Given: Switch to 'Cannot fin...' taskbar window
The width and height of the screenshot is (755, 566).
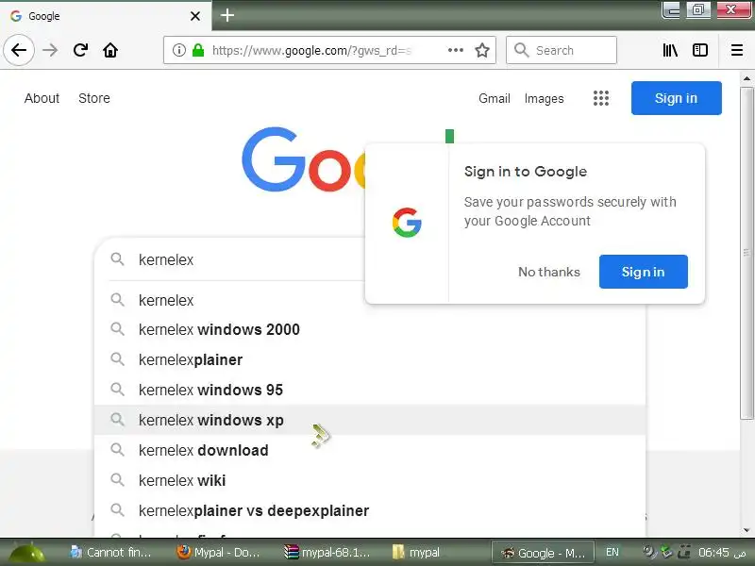Looking at the screenshot, I should [x=110, y=553].
